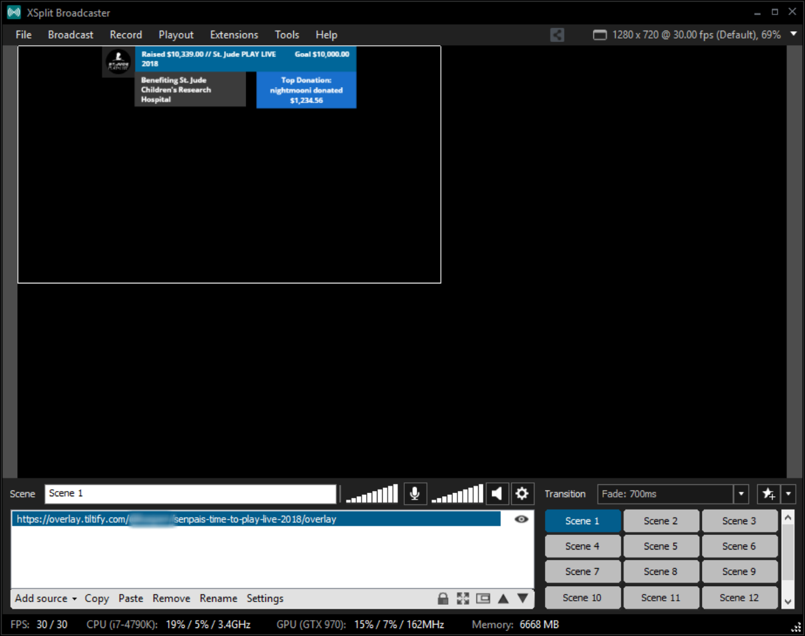This screenshot has height=636, width=805.
Task: Select the tiltify overlay source row
Action: (x=257, y=519)
